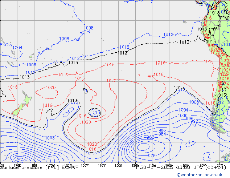The height and width of the screenshot is (178, 230).
Task: Click the "70W" longitude label
Action: [x=220, y=166]
